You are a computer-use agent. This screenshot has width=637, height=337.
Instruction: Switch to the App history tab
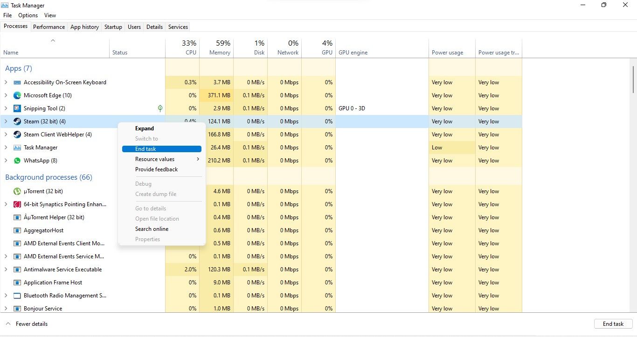tap(84, 27)
